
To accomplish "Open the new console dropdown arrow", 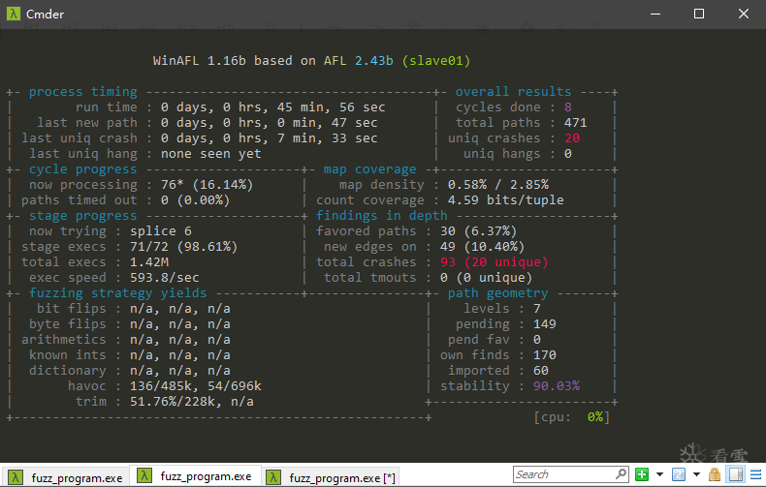I will point(659,474).
